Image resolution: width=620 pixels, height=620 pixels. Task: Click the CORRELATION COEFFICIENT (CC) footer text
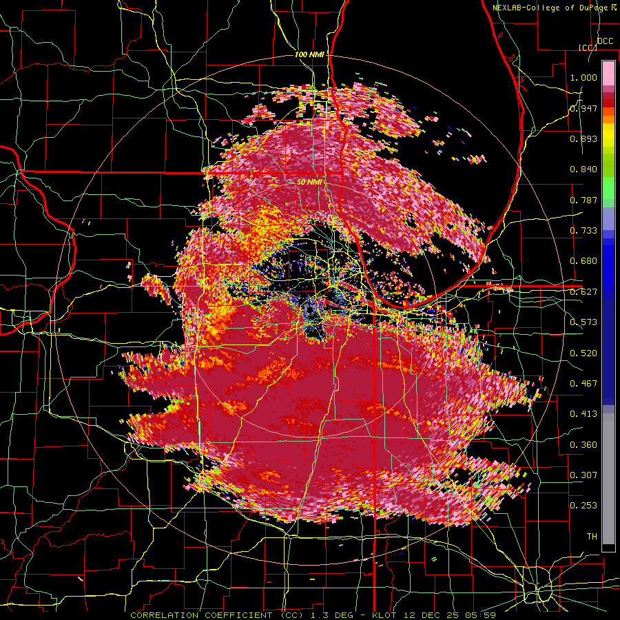click(217, 615)
